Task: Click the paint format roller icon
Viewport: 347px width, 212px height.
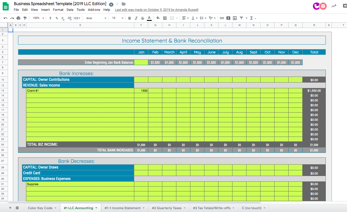Action: point(25,18)
